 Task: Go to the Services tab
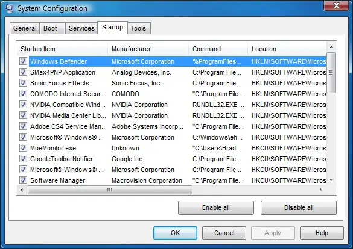(x=81, y=28)
